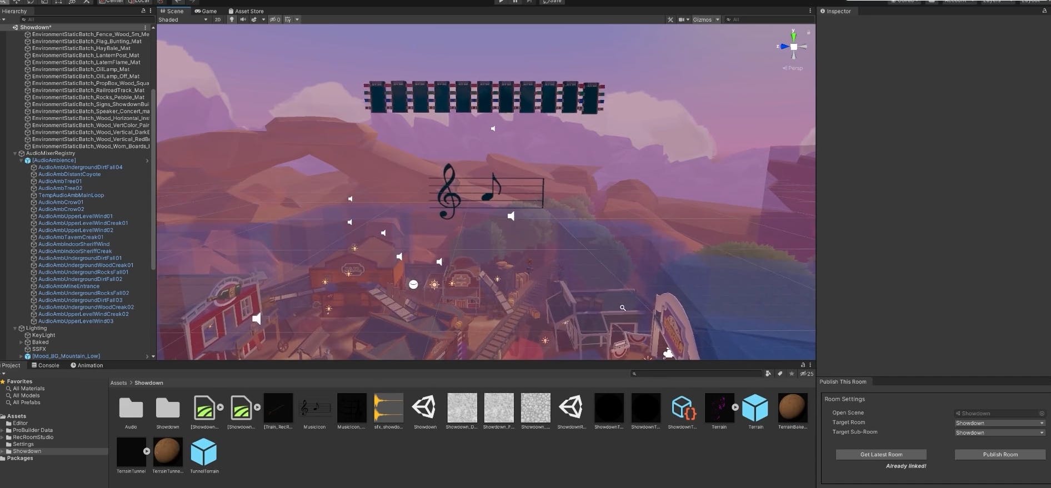Expand the TerrainTunnel asset play arrow
Screen dimensions: 1051x488
pos(147,451)
